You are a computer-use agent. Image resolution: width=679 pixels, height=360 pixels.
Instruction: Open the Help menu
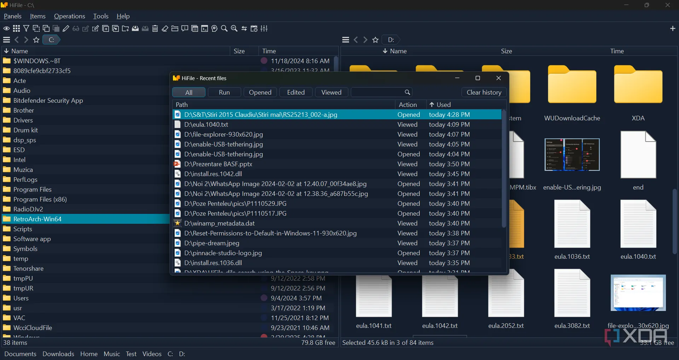click(123, 16)
